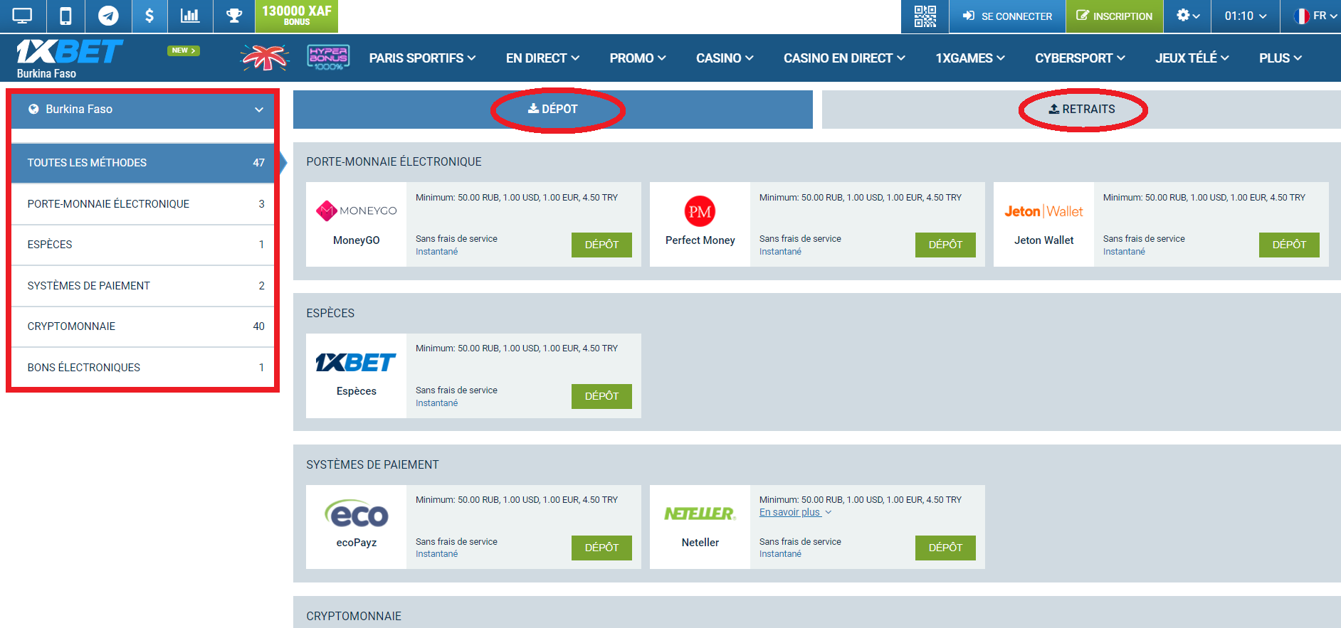The width and height of the screenshot is (1341, 628).
Task: Click the Inscription button
Action: click(x=1114, y=16)
